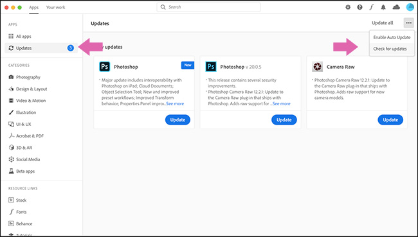Viewport: 418px width, 237px height.
Task: Click the new Photoshop Ps app icon
Action: [x=104, y=67]
